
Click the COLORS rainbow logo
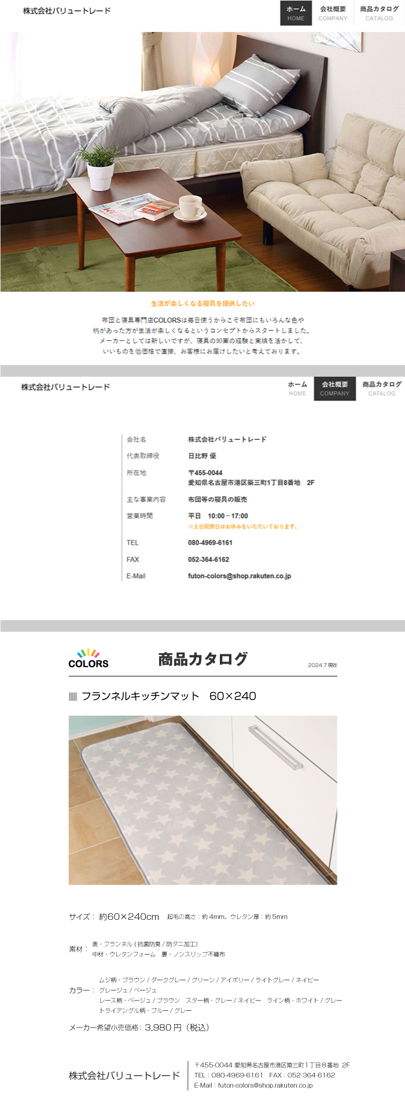[x=88, y=658]
